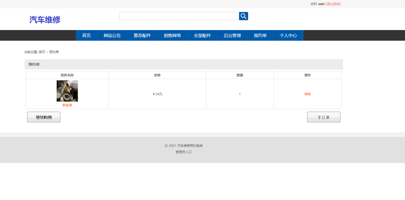Open 管理员入口 in the footer
This screenshot has width=405, height=200.
point(183,152)
